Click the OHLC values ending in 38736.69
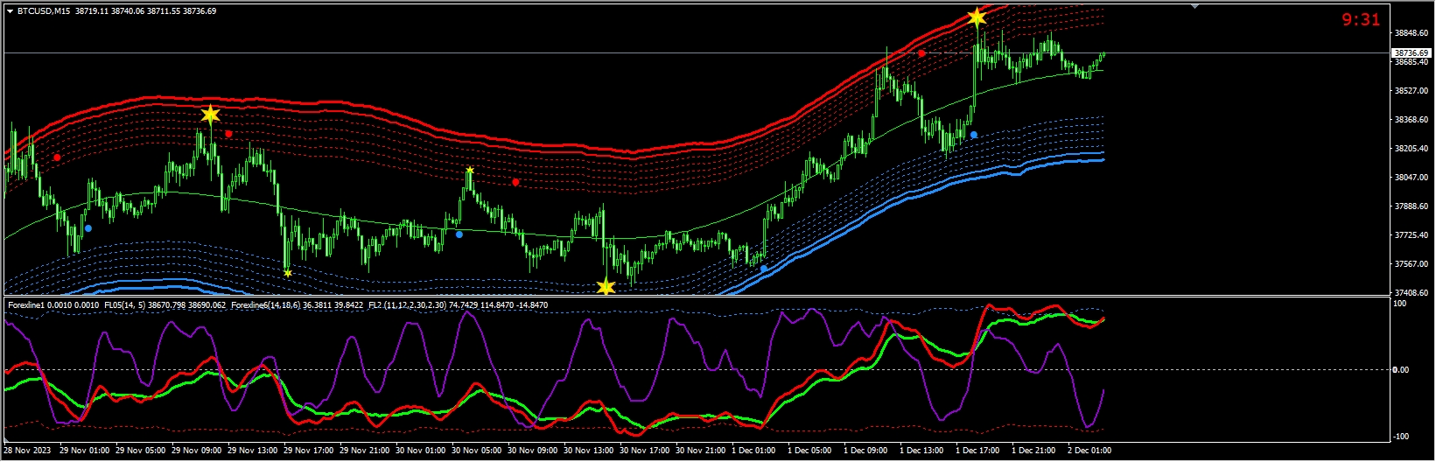Screen dimensions: 1436x462 pos(146,11)
